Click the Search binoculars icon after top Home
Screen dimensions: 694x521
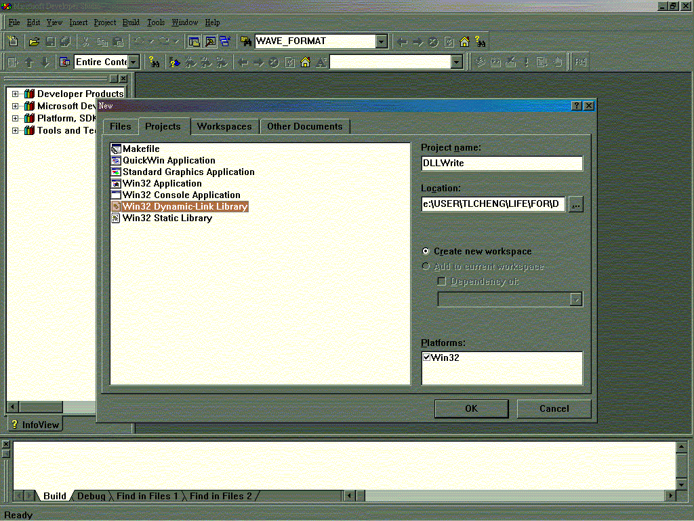(481, 41)
